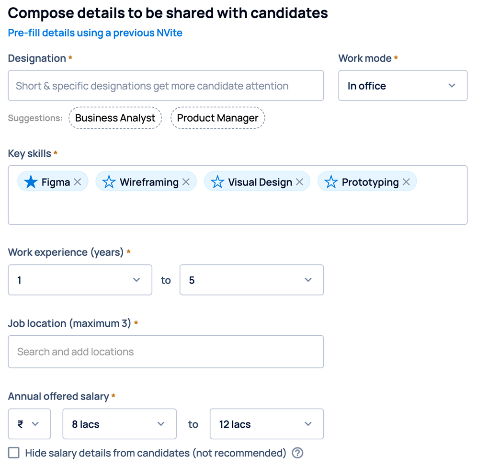Star the Prototyping skill chip
Viewport: 500px width, 467px height.
[331, 182]
